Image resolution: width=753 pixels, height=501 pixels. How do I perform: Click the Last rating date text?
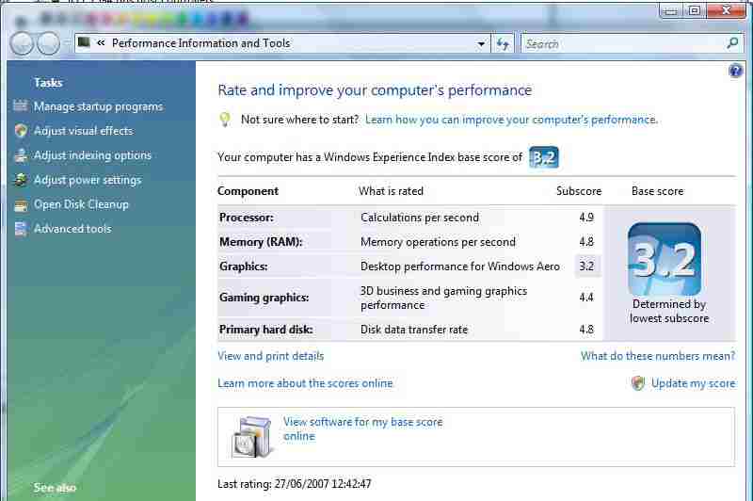pos(295,484)
